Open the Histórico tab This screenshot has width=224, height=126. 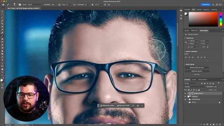pyautogui.click(x=206, y=9)
